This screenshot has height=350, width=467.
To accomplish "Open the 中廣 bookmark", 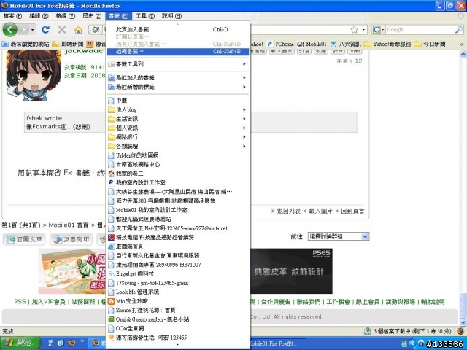I will [177, 101].
